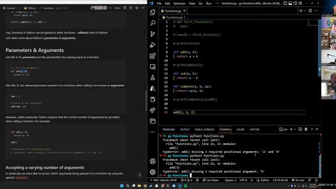336x189 pixels.
Task: Open the Go menu
Action: coord(201,4)
